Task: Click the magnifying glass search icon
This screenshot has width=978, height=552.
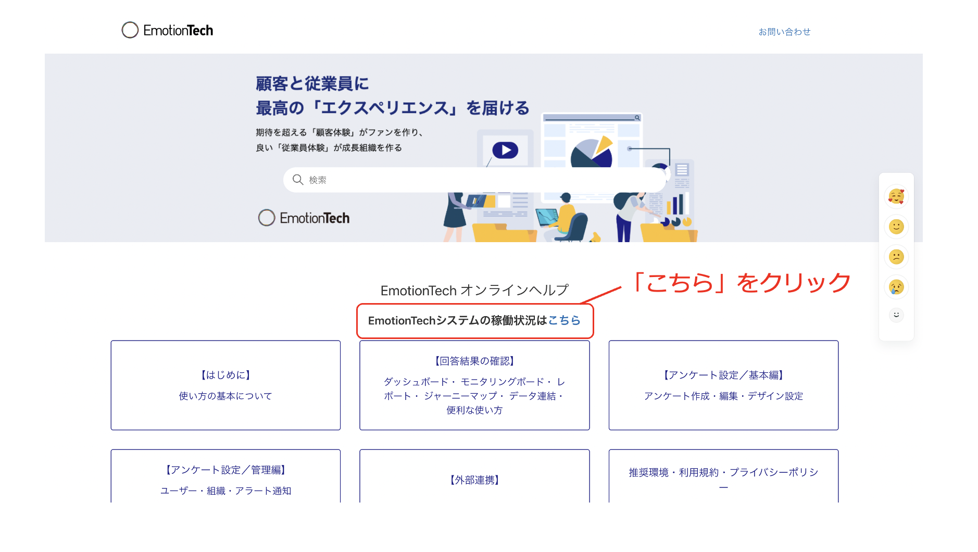Action: [298, 180]
